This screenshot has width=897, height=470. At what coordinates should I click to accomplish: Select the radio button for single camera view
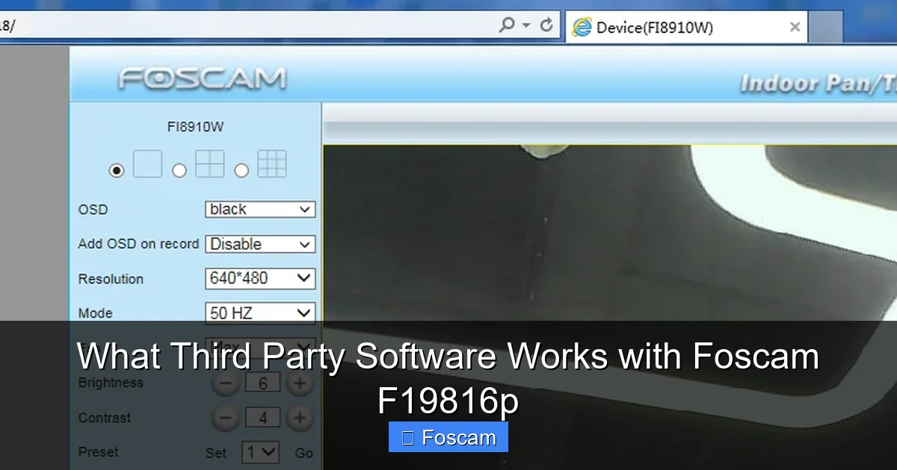click(x=116, y=170)
